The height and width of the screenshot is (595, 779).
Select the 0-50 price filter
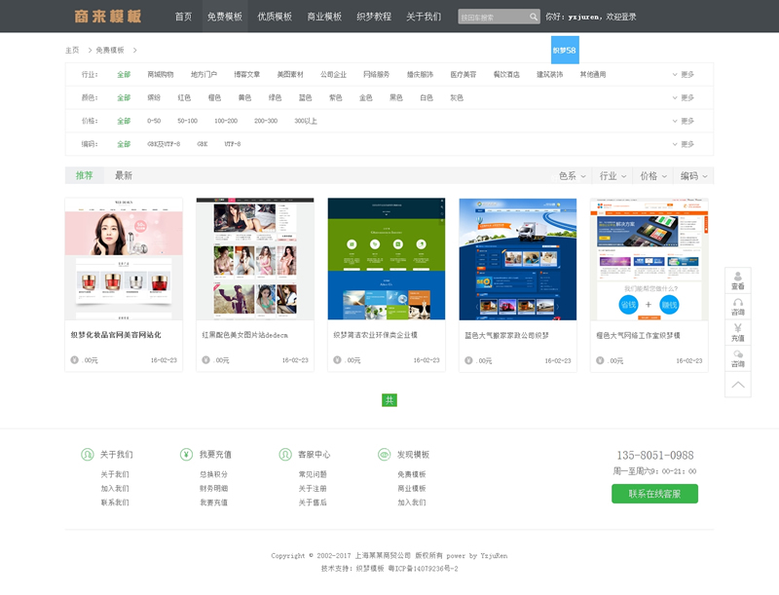[x=154, y=121]
